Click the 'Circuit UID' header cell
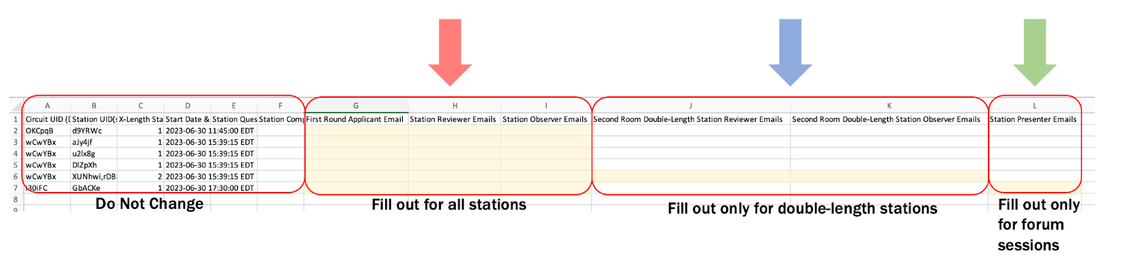The width and height of the screenshot is (1129, 270). [47, 120]
